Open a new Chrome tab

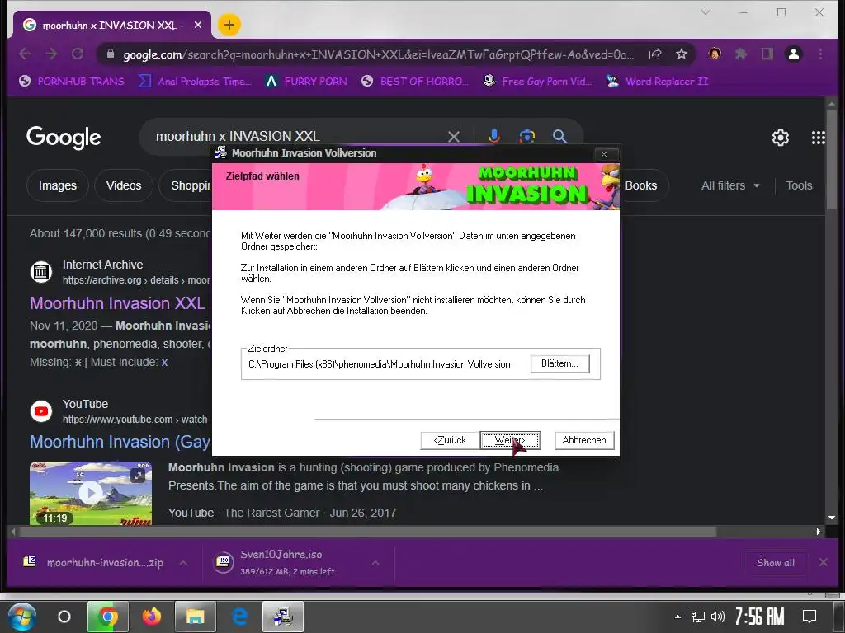coord(229,25)
